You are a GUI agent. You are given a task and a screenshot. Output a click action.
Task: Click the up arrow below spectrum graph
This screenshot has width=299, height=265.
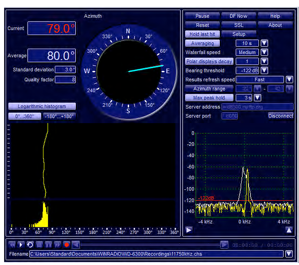(x=289, y=230)
